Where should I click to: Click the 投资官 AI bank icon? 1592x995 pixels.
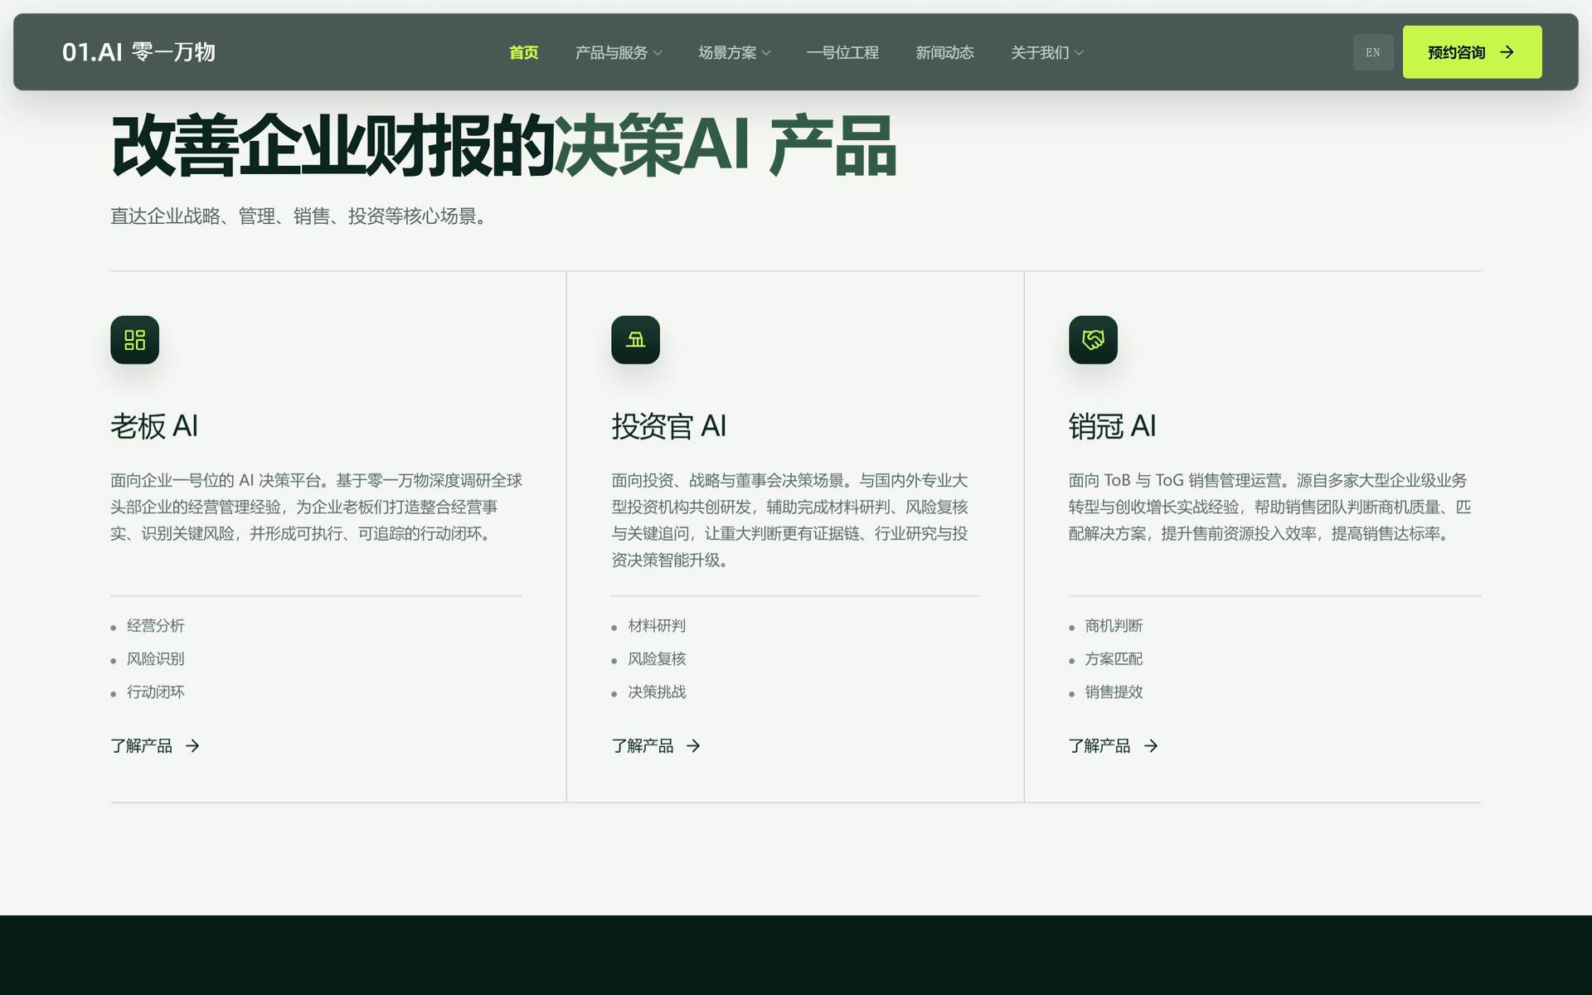635,340
